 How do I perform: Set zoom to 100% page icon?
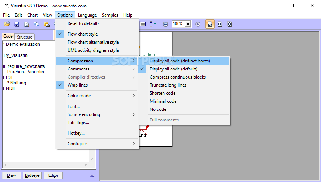210,24
